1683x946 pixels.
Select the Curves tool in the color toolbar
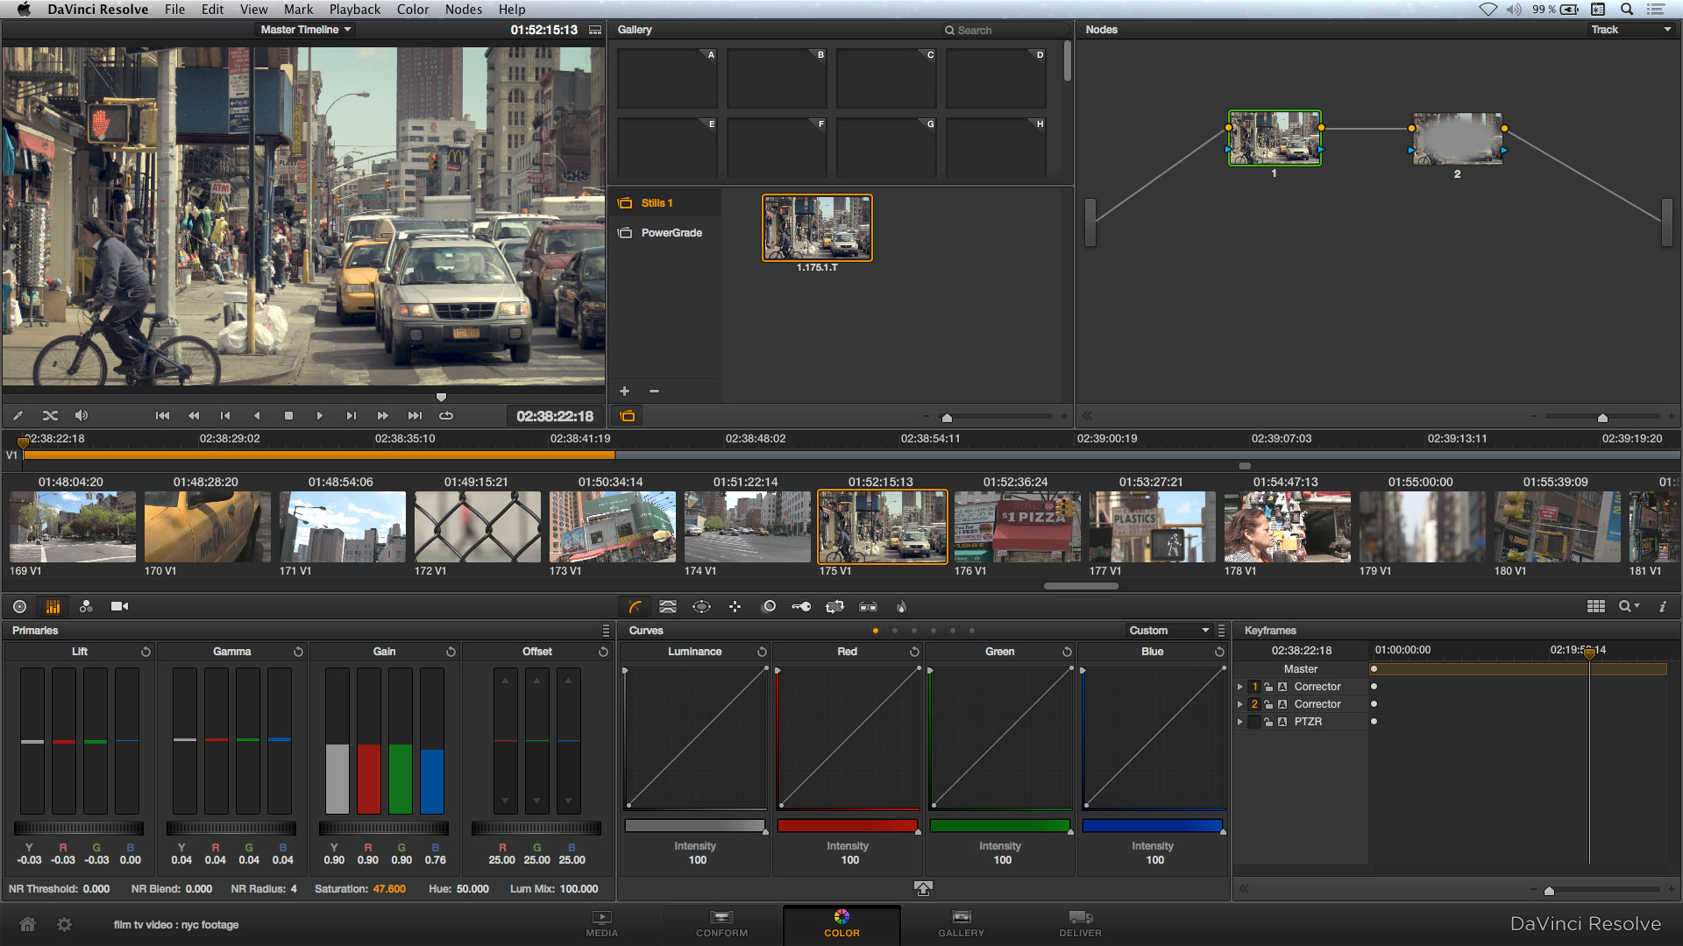636,606
